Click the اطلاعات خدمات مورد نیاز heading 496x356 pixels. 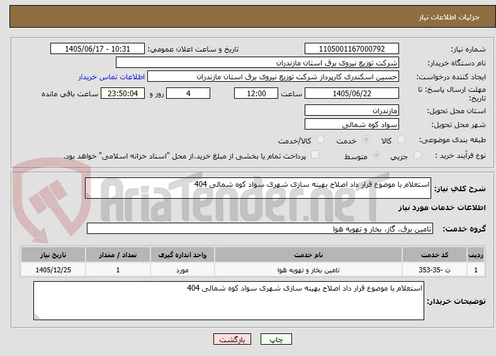tap(442, 208)
